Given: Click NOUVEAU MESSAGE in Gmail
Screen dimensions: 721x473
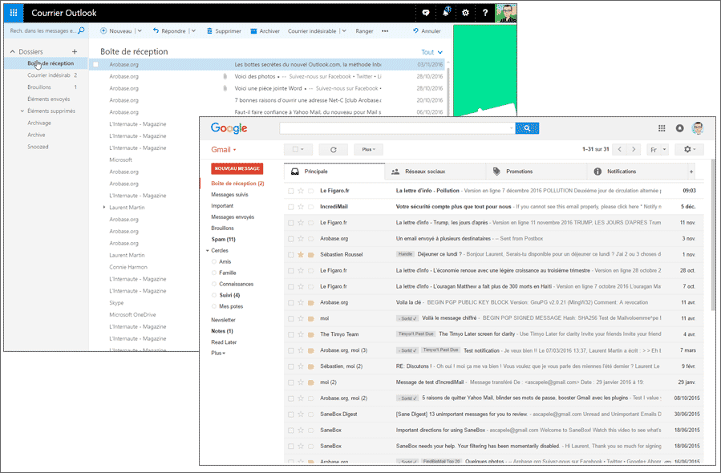Looking at the screenshot, I should tap(237, 168).
